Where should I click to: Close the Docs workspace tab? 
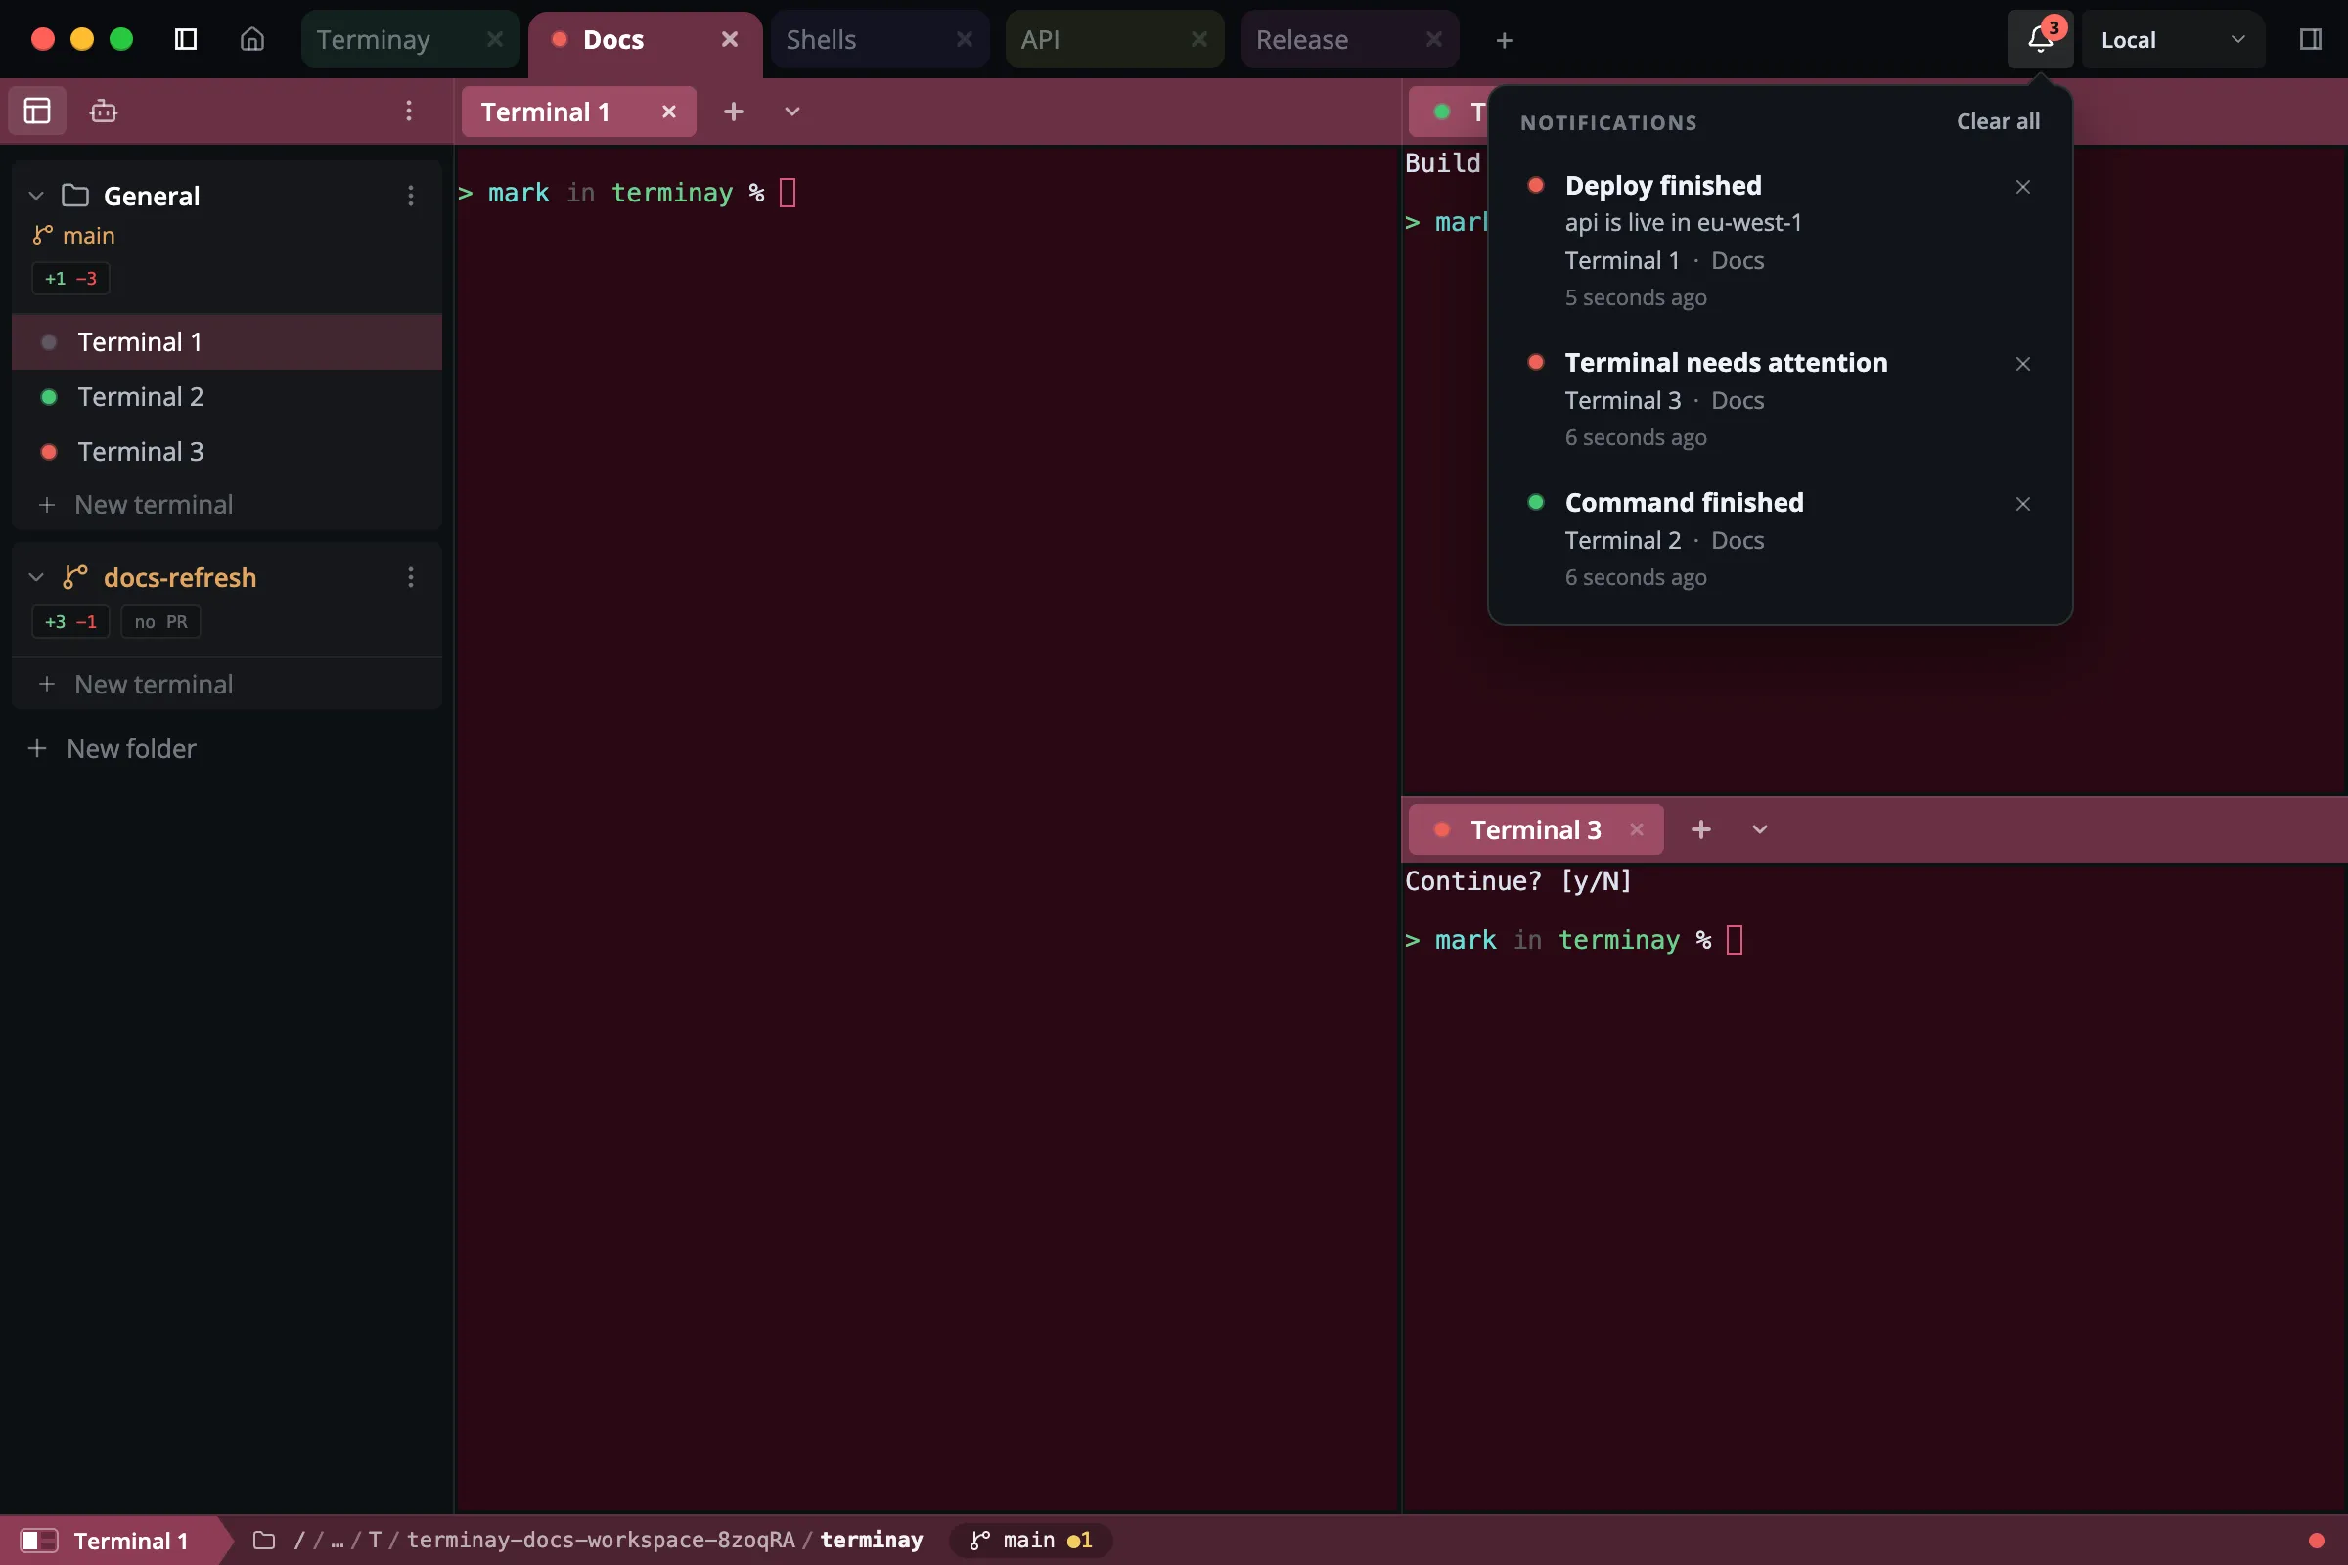click(x=730, y=39)
